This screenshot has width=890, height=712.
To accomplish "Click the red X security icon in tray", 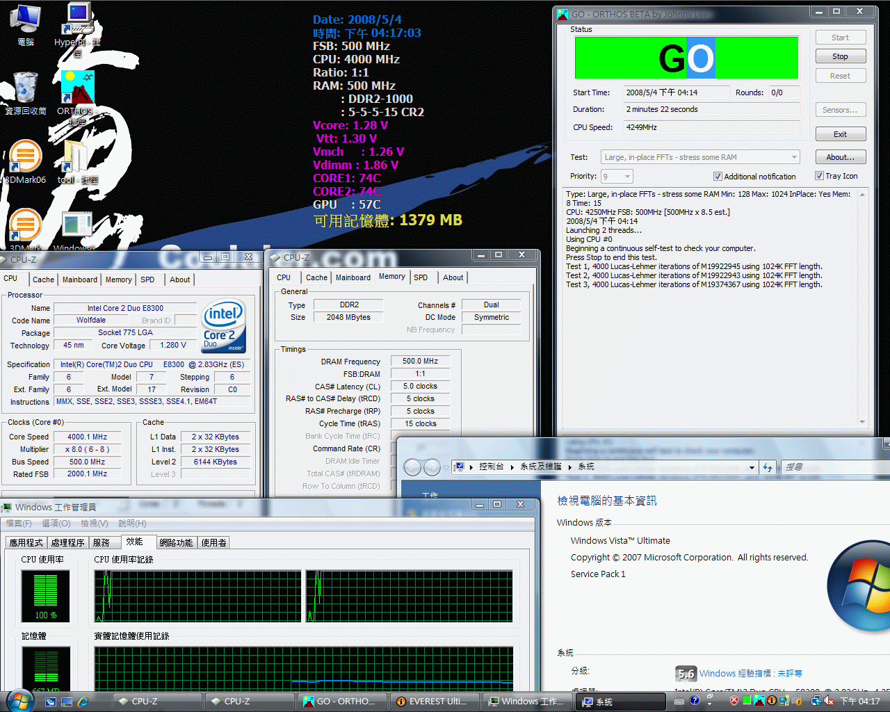I will 734,701.
